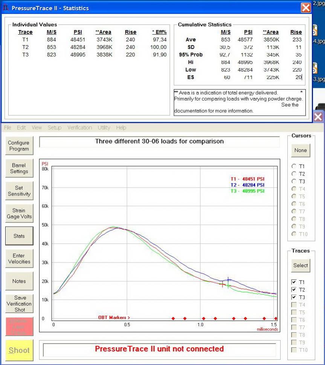Open the File menu

[8, 128]
